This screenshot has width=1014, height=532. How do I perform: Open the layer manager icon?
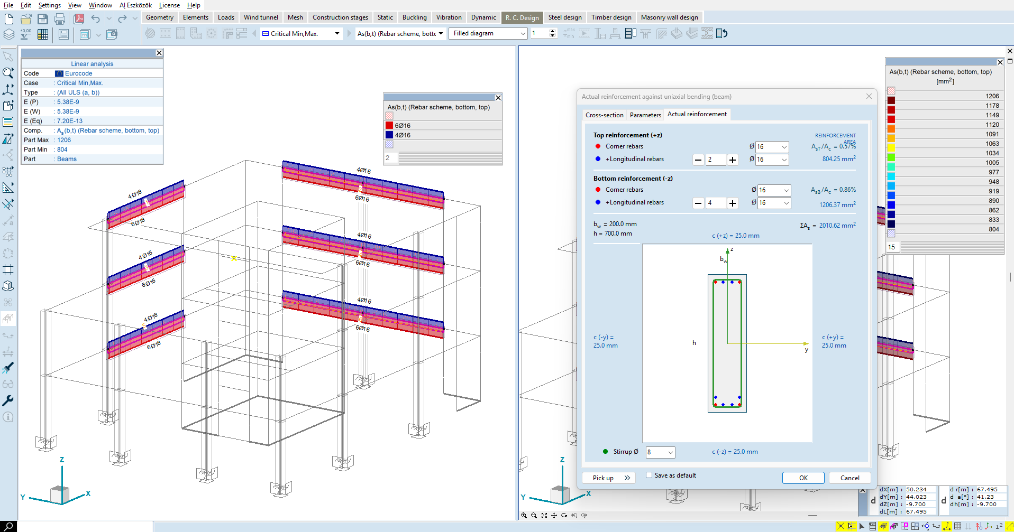pyautogui.click(x=9, y=34)
